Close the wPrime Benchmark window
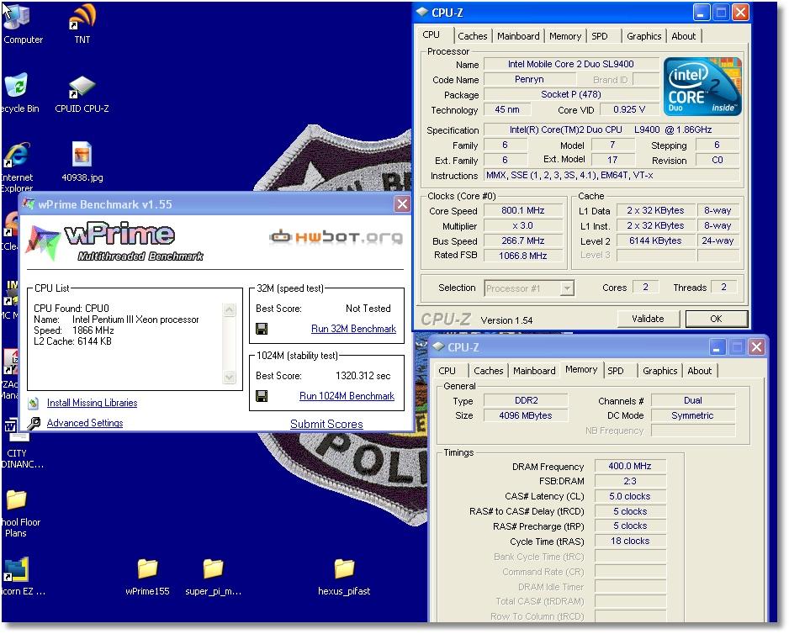 click(x=402, y=204)
